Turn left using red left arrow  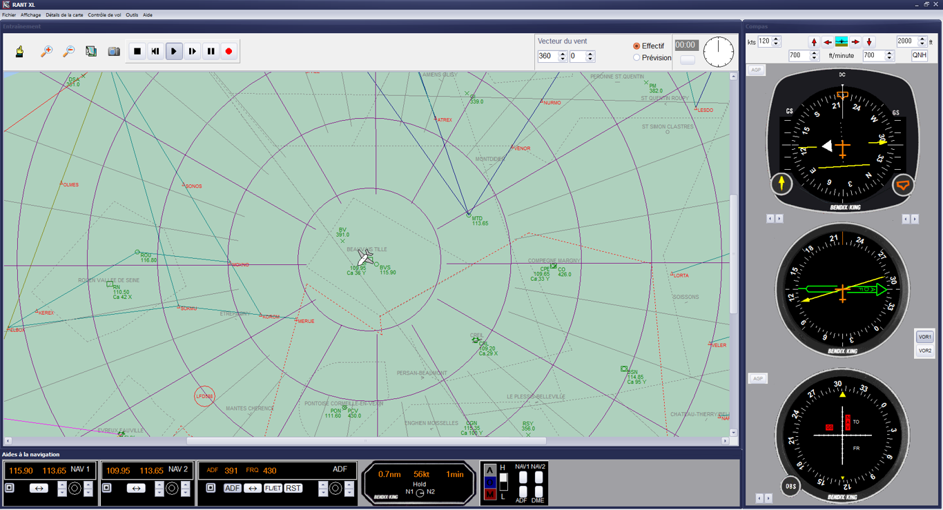point(828,42)
